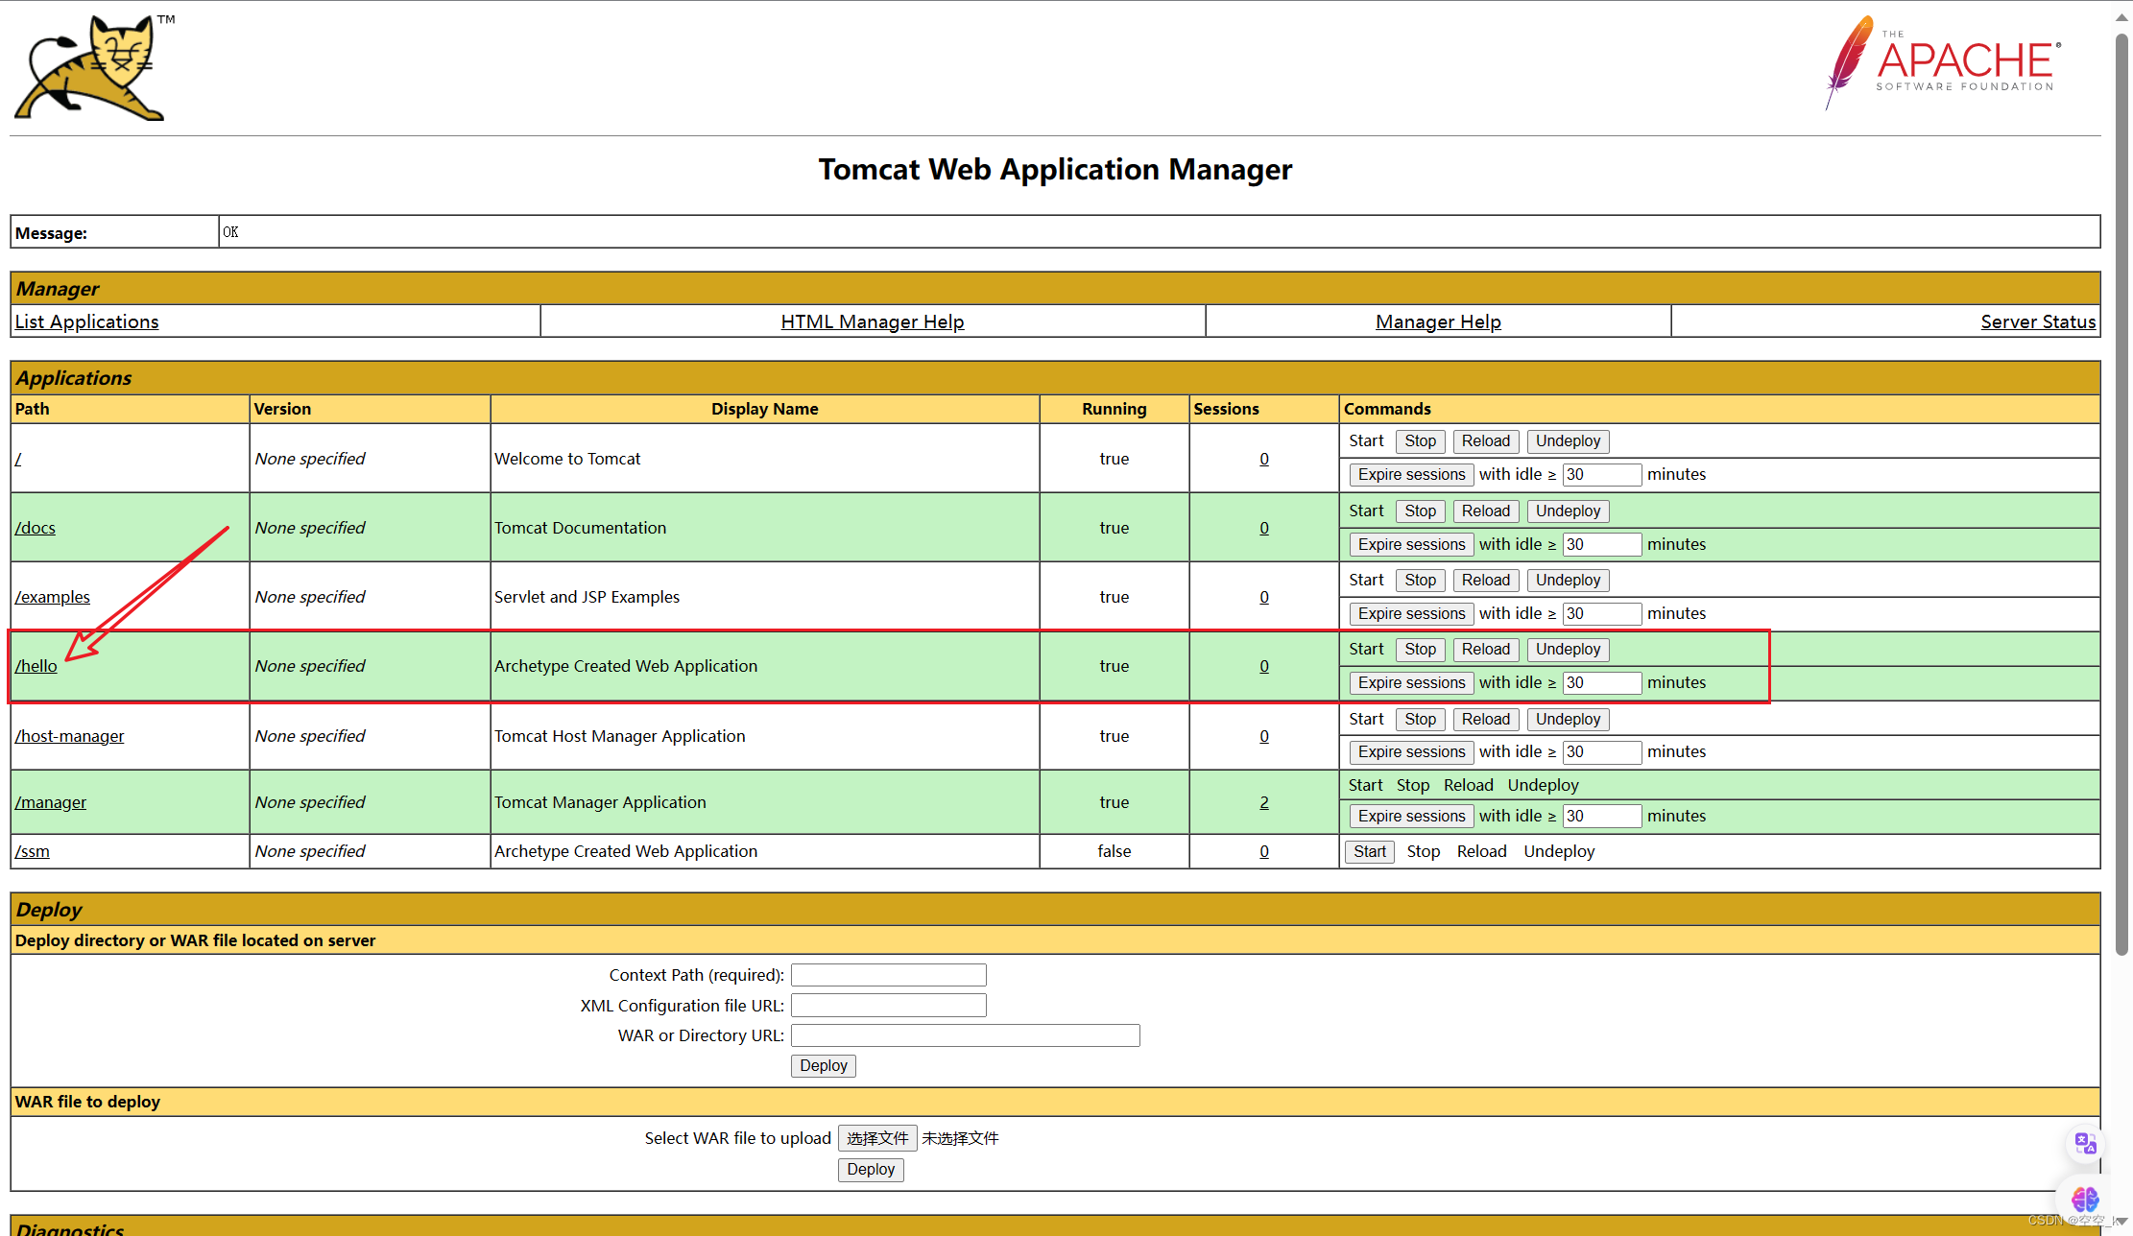Open the HTML Manager Help page

(873, 321)
